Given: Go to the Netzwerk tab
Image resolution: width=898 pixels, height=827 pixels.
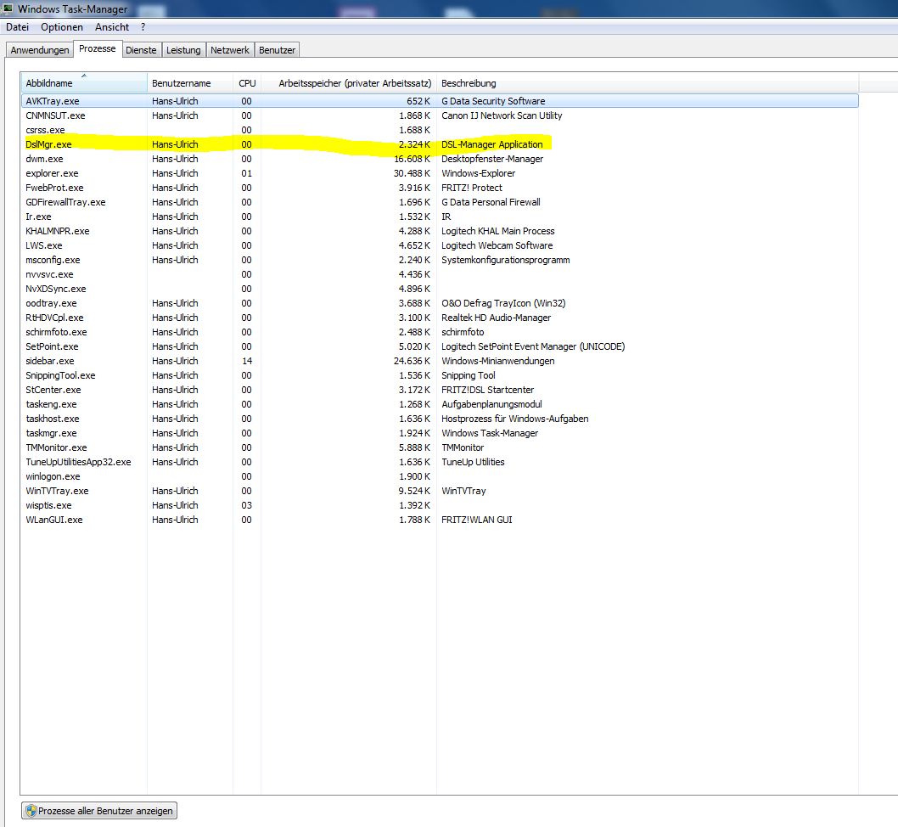Looking at the screenshot, I should click(230, 50).
